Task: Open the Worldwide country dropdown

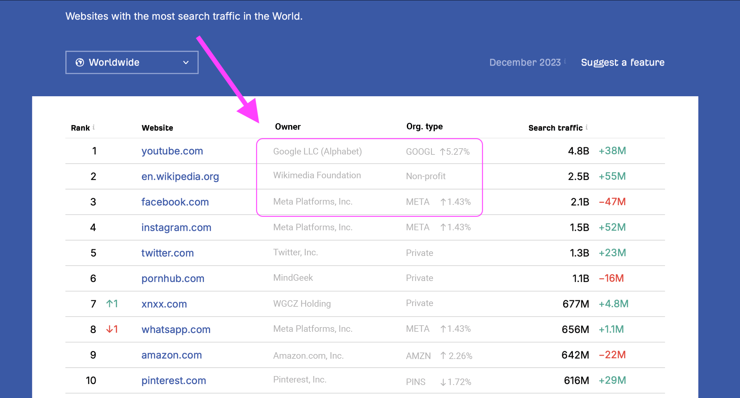Action: (132, 63)
